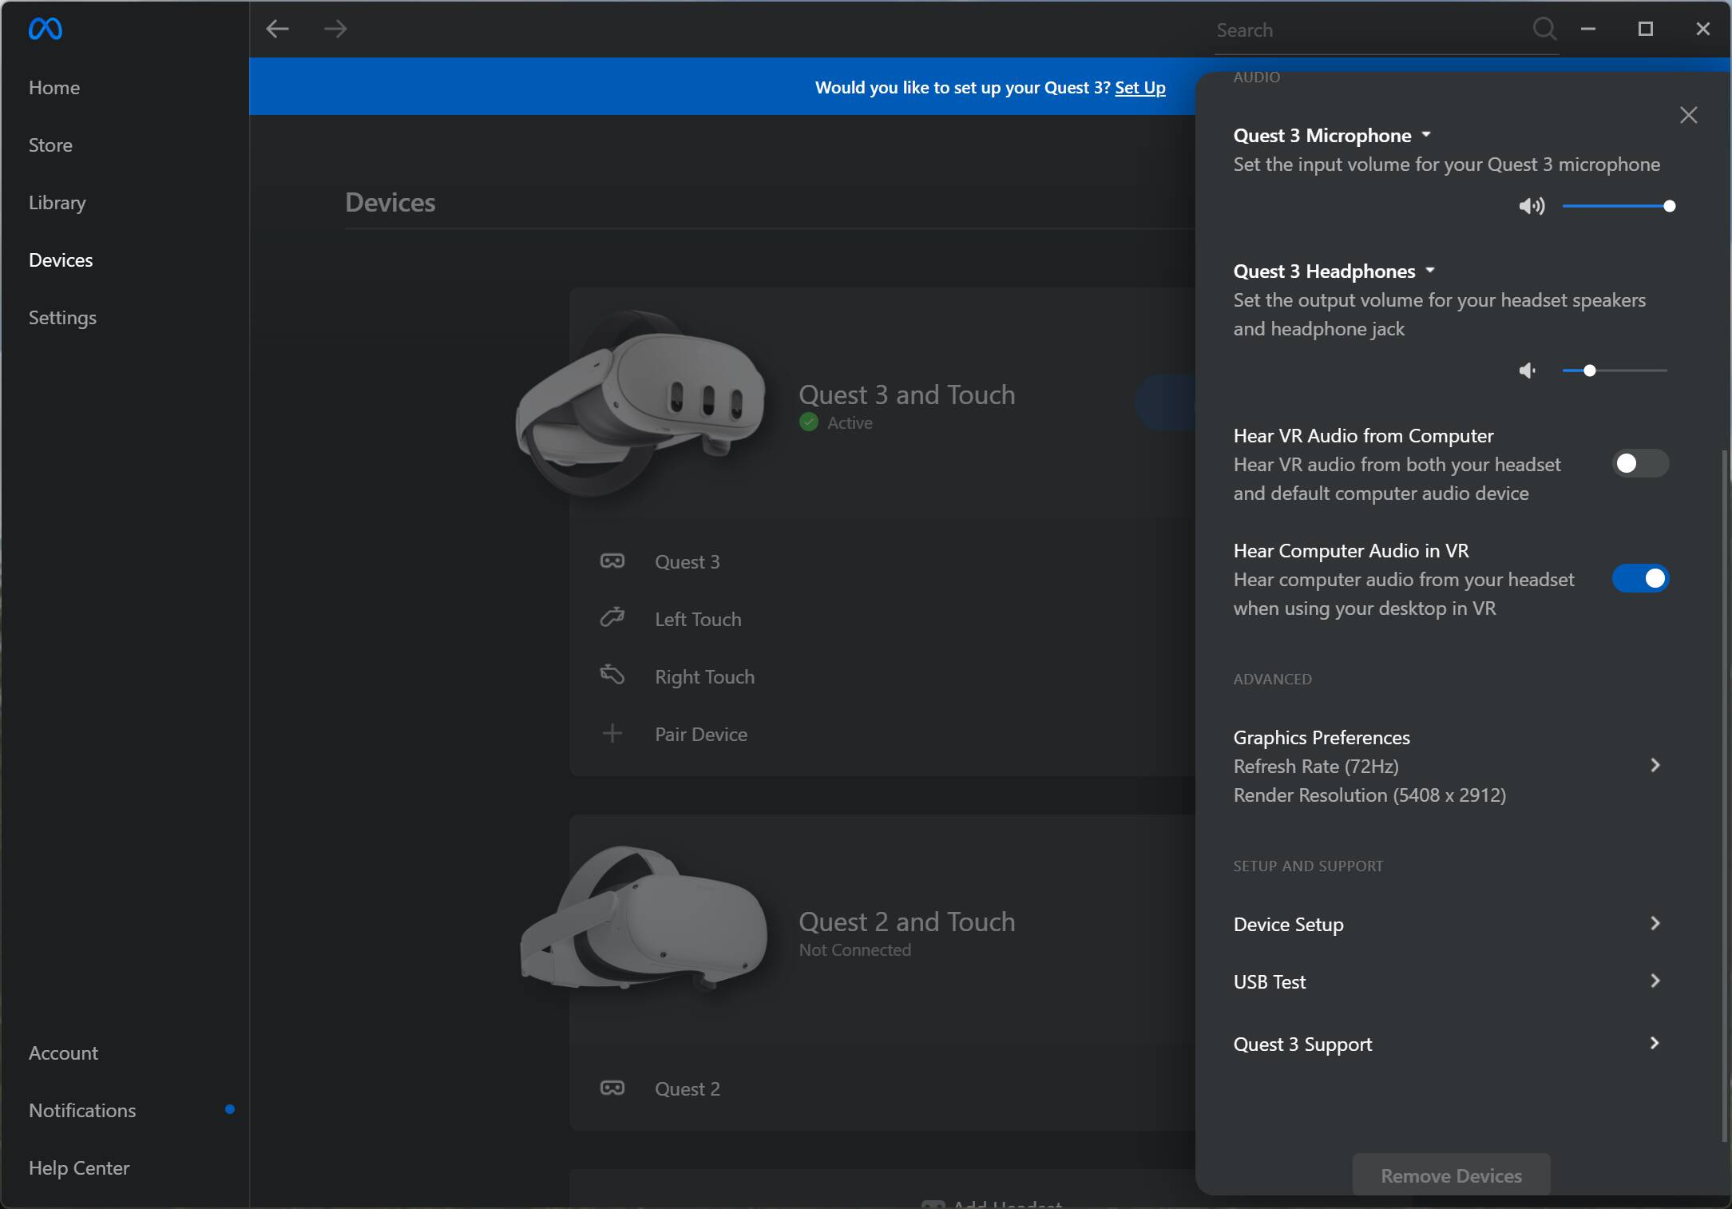1732x1209 pixels.
Task: Click the Quest 3 Headphones volume slider
Action: [x=1614, y=371]
